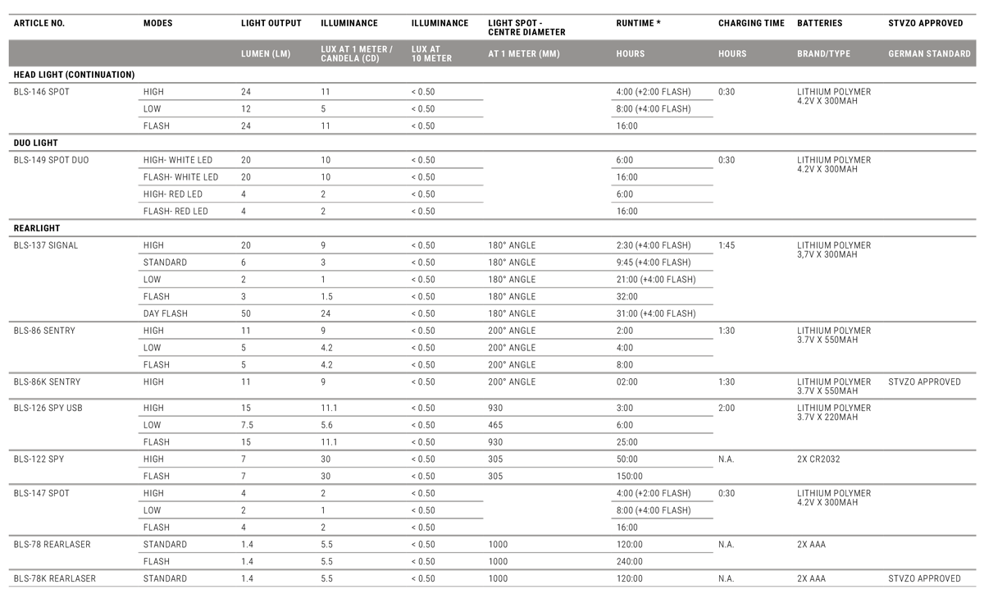Screen dimensions: 984x603
Task: Click the 1:45 charging time
Action: (x=727, y=245)
